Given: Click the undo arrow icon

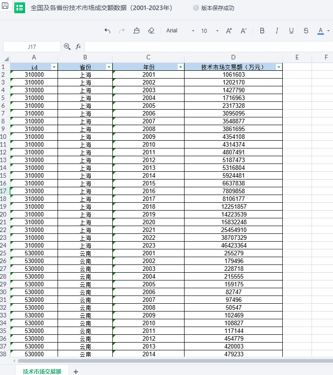Looking at the screenshot, I should point(107,31).
